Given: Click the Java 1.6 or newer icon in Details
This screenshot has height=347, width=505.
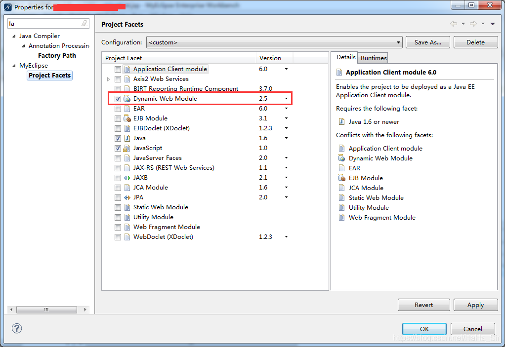Looking at the screenshot, I should [342, 121].
